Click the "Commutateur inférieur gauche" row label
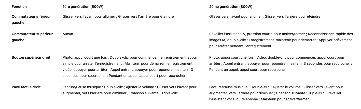361x109 pixels. [x=31, y=19]
